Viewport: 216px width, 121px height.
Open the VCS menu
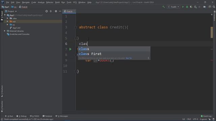click(75, 2)
